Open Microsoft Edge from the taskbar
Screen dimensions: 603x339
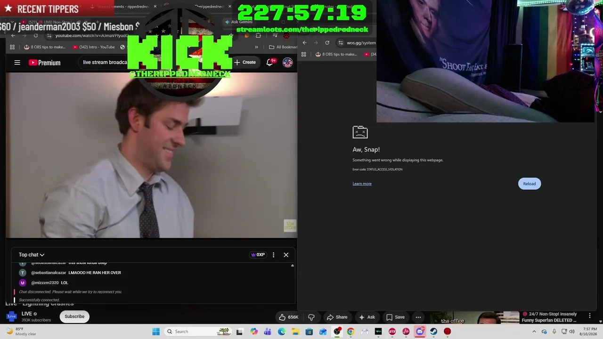click(x=282, y=331)
